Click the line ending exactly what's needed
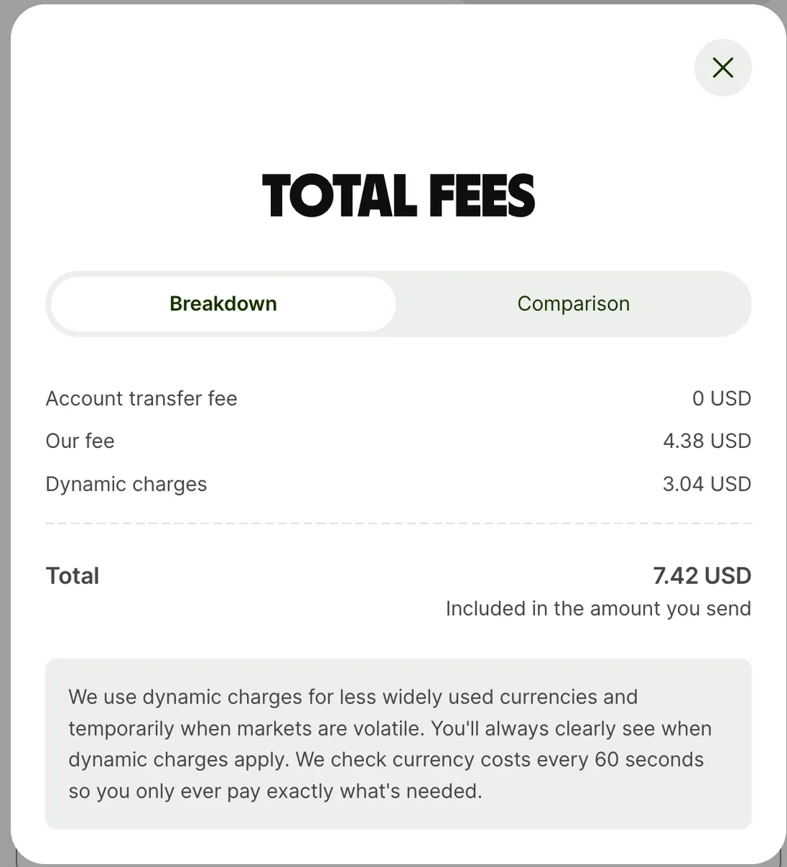Image resolution: width=787 pixels, height=867 pixels. (x=275, y=791)
